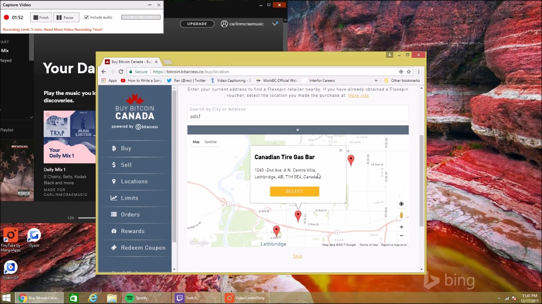Image resolution: width=542 pixels, height=304 pixels.
Task: Click the Skip link below the map
Action: pyautogui.click(x=298, y=256)
